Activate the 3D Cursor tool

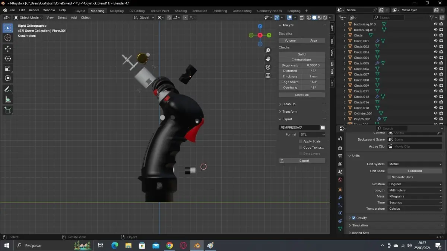8,38
